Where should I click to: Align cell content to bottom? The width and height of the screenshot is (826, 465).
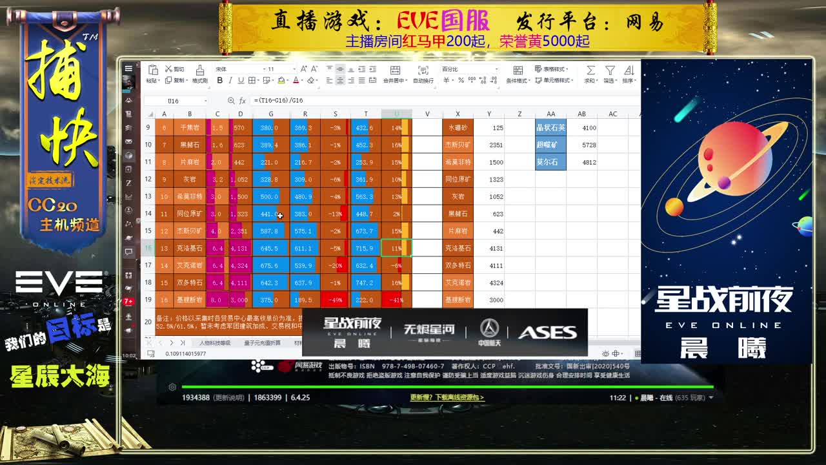[350, 69]
